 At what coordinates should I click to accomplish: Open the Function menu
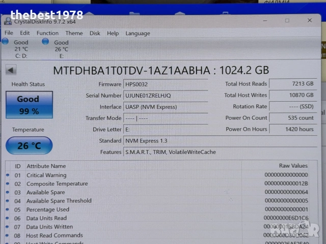click(x=47, y=33)
